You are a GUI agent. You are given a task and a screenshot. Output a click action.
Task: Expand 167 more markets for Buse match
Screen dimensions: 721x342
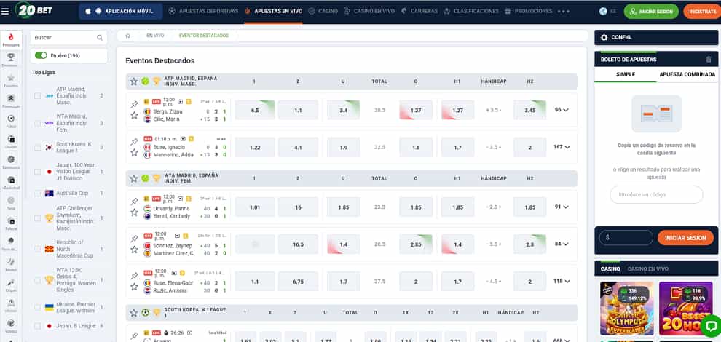tap(562, 147)
